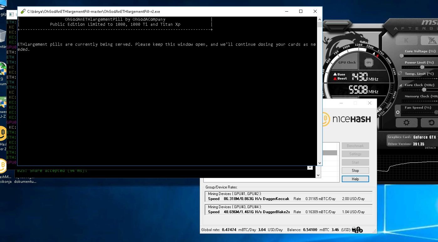Click 'Share accepted' line in rear miner window
The height and width of the screenshot is (242, 438).
pyautogui.click(x=52, y=171)
